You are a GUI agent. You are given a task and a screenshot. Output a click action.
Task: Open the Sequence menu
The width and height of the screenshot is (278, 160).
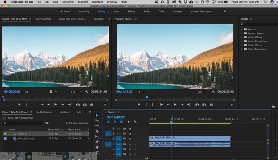click(68, 2)
